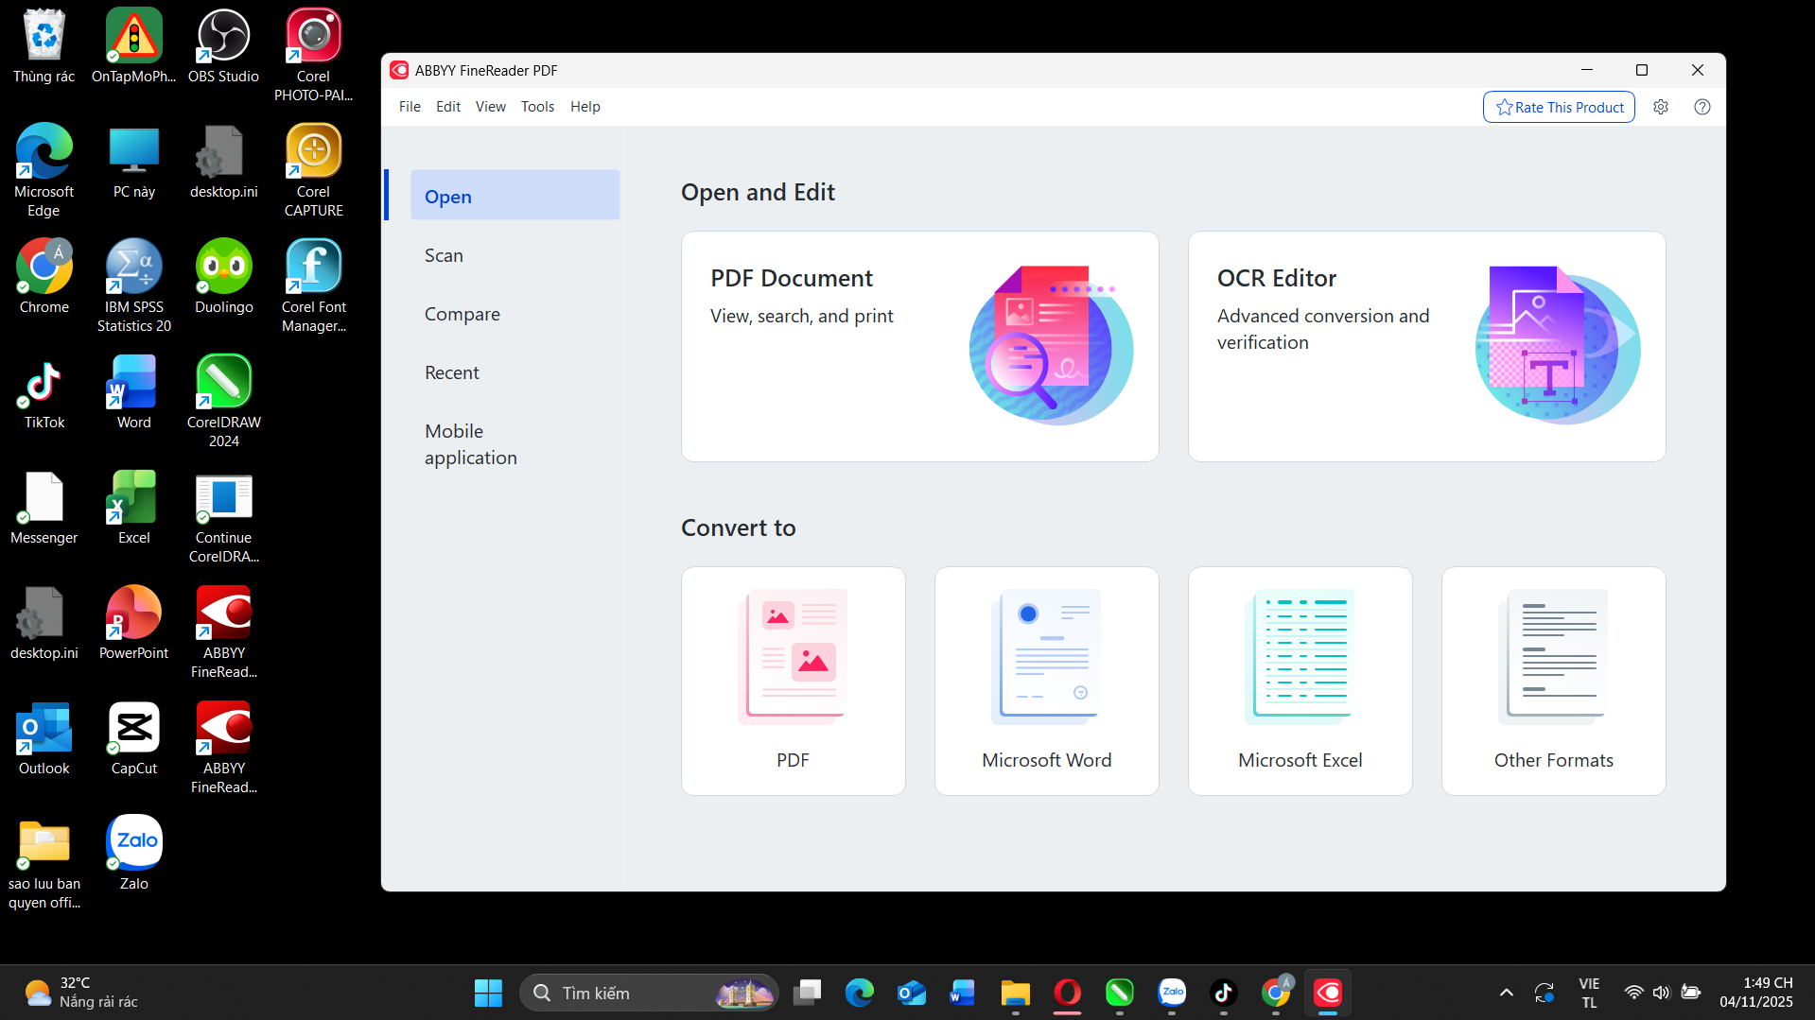
Task: Go to the Recent tab
Action: tap(451, 372)
